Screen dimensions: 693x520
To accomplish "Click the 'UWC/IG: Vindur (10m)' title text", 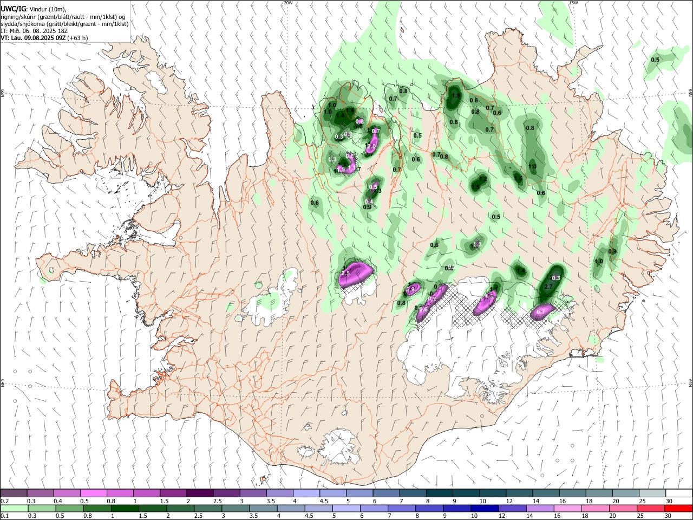I will (x=34, y=9).
